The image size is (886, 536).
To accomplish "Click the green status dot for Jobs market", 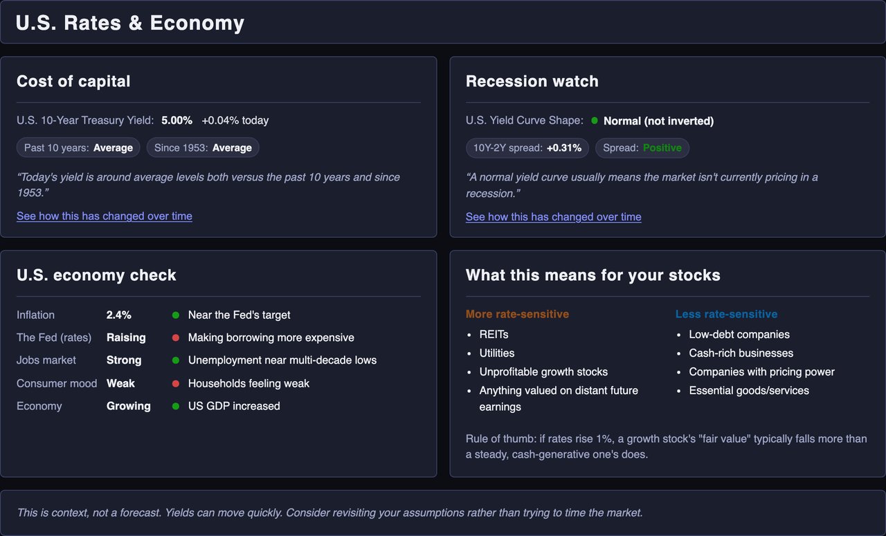I will (176, 360).
